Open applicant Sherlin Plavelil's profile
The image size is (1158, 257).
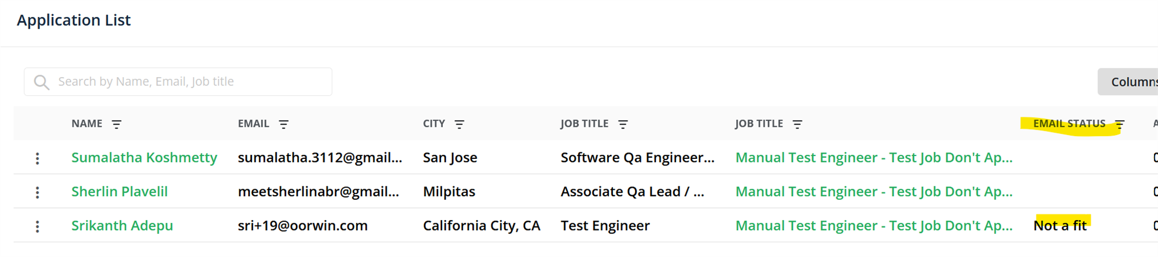(119, 192)
